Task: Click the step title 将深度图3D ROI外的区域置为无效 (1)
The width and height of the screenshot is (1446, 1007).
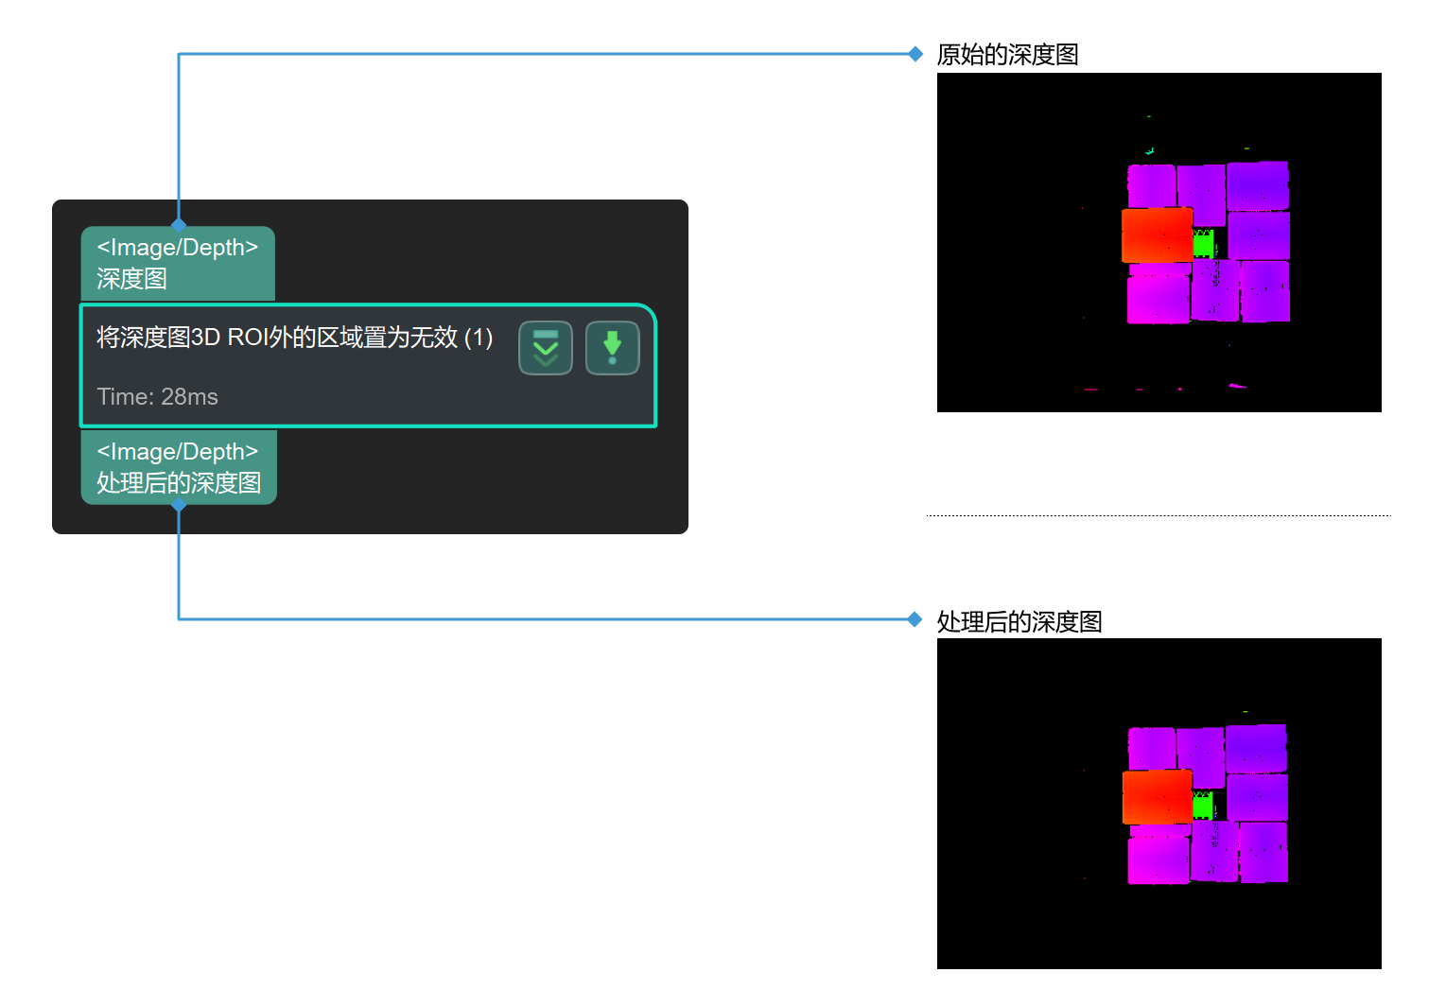Action: [295, 338]
